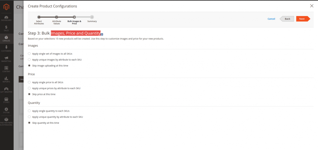Open the Reports sidebar icon

[x=6, y=79]
